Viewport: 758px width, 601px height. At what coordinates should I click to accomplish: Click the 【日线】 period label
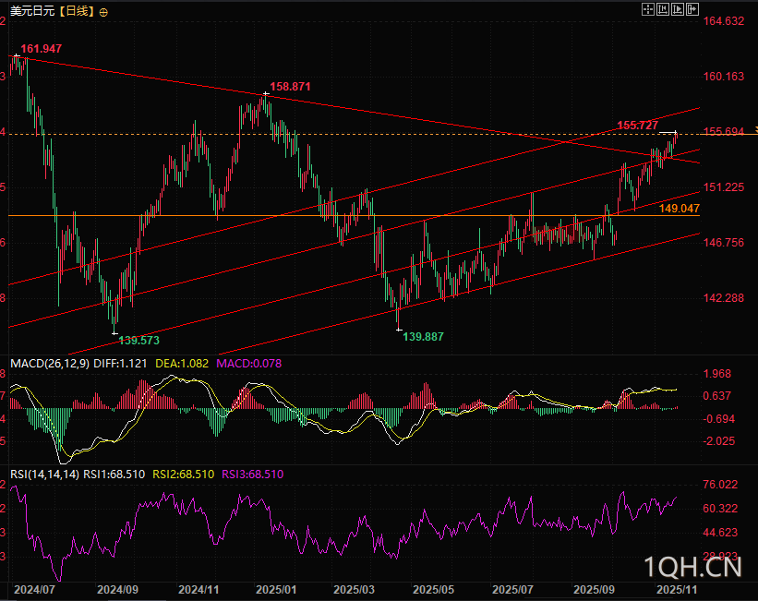[77, 11]
